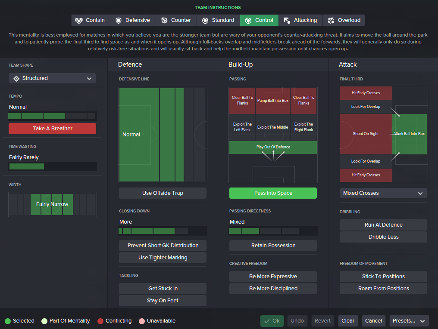Toggle Use Offside Trap
The width and height of the screenshot is (438, 329).
tap(163, 193)
